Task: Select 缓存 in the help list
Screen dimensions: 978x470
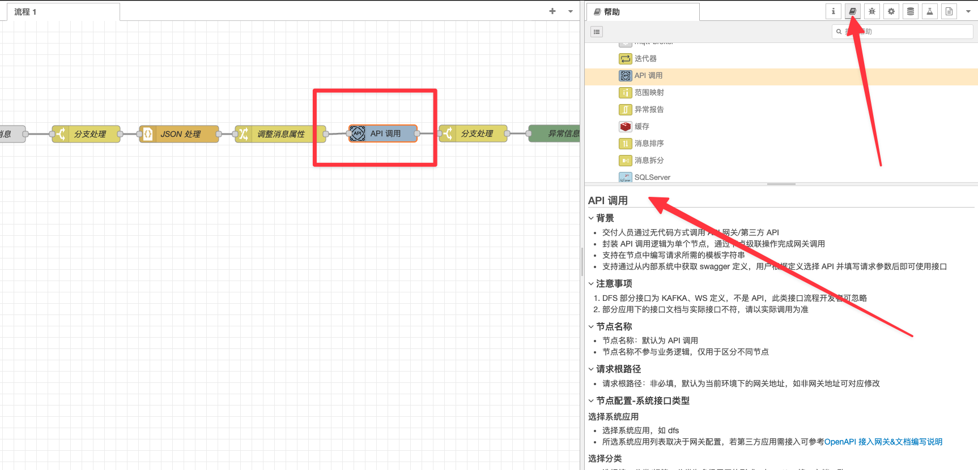Action: [x=641, y=127]
